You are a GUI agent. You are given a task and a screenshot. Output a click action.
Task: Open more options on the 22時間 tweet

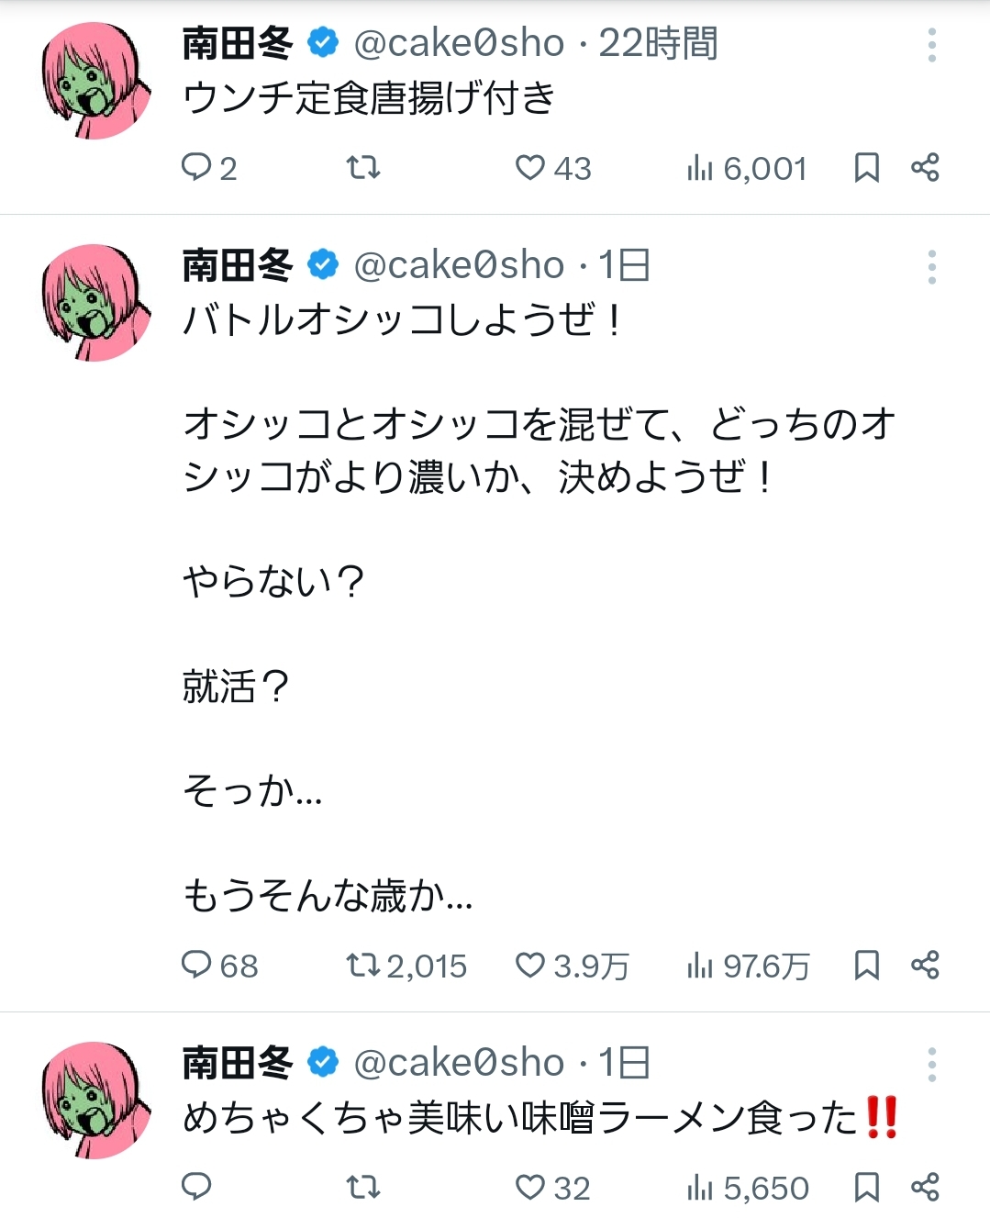click(x=931, y=44)
